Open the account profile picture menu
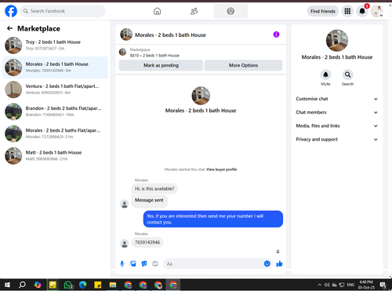Screen dimensions: 392x291 [x=377, y=11]
